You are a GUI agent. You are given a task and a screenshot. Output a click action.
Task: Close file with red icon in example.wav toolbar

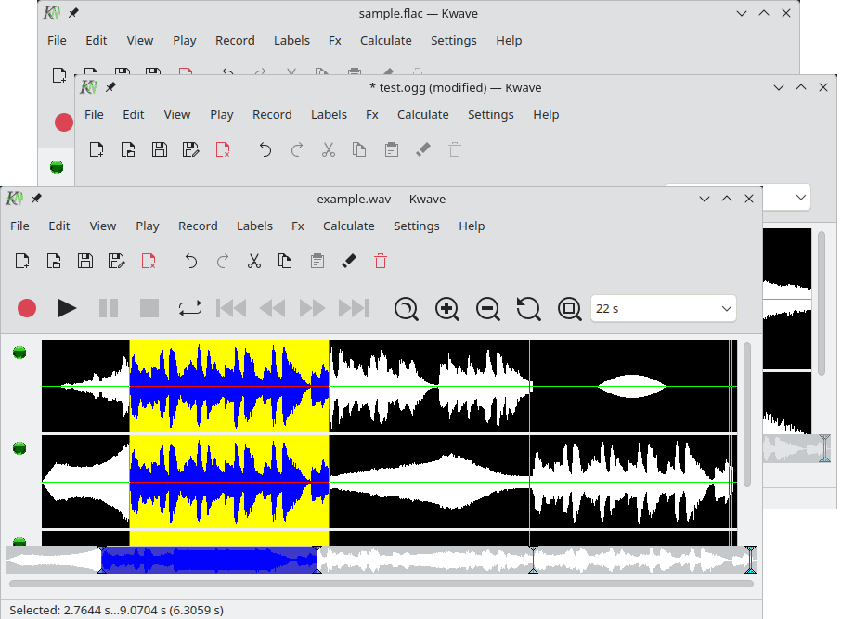pos(149,261)
